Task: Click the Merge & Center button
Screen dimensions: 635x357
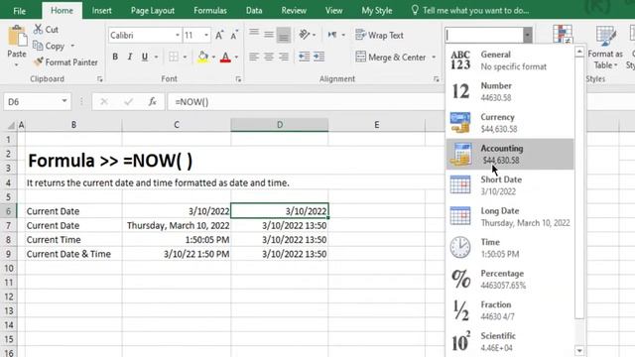Action: tap(391, 58)
